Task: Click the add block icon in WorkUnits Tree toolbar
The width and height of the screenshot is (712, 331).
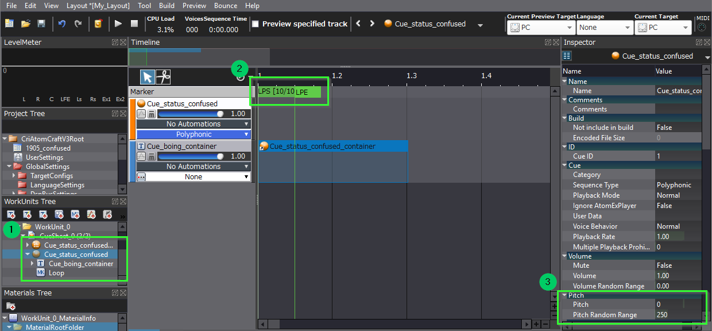Action: tap(59, 214)
